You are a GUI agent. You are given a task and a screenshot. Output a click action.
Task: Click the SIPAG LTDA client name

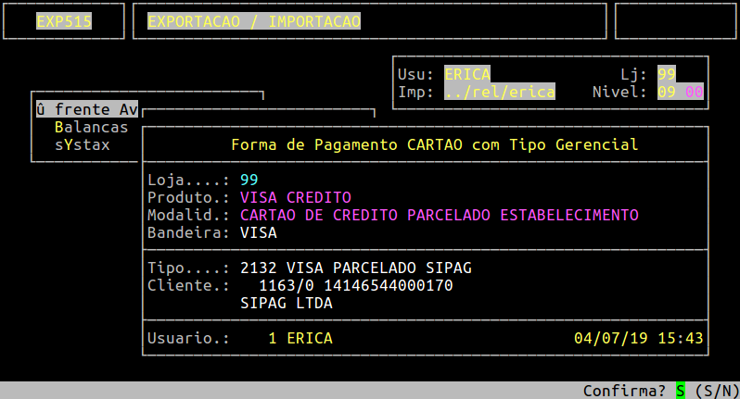[286, 303]
